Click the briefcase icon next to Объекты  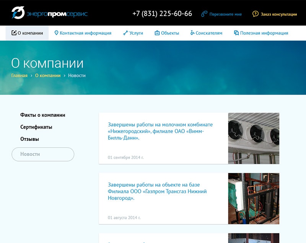coord(157,33)
